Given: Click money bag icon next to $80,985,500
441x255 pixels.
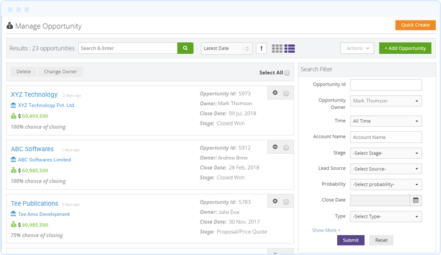Looking at the screenshot, I should (13, 224).
